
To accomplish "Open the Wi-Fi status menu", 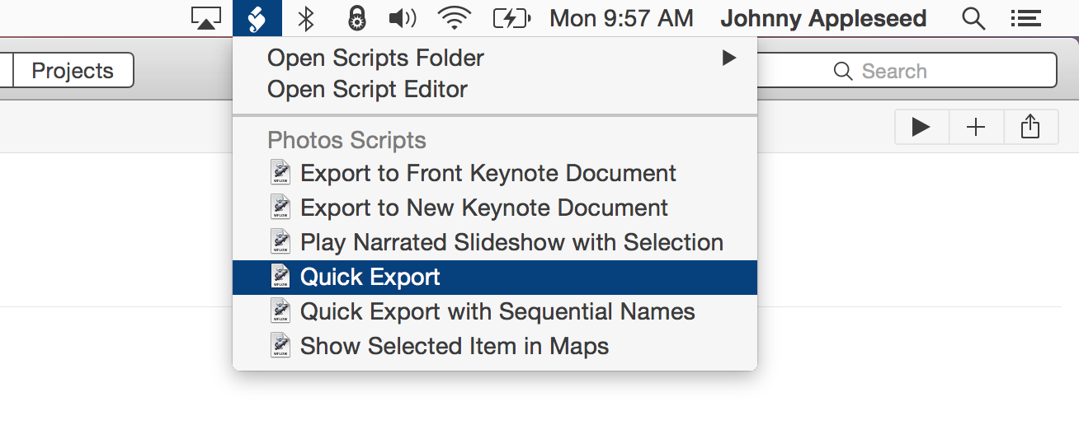I will 455,18.
